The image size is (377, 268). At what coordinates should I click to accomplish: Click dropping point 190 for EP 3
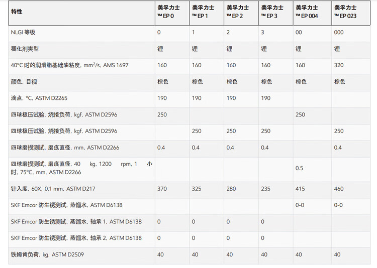point(266,98)
